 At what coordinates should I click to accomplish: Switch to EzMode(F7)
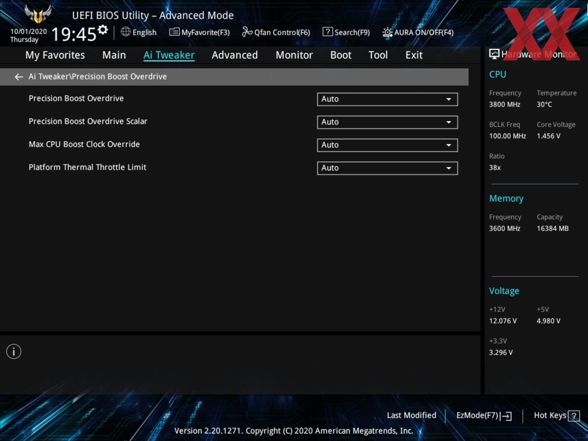(477, 415)
